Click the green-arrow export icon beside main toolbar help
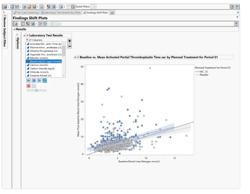 [232, 7]
